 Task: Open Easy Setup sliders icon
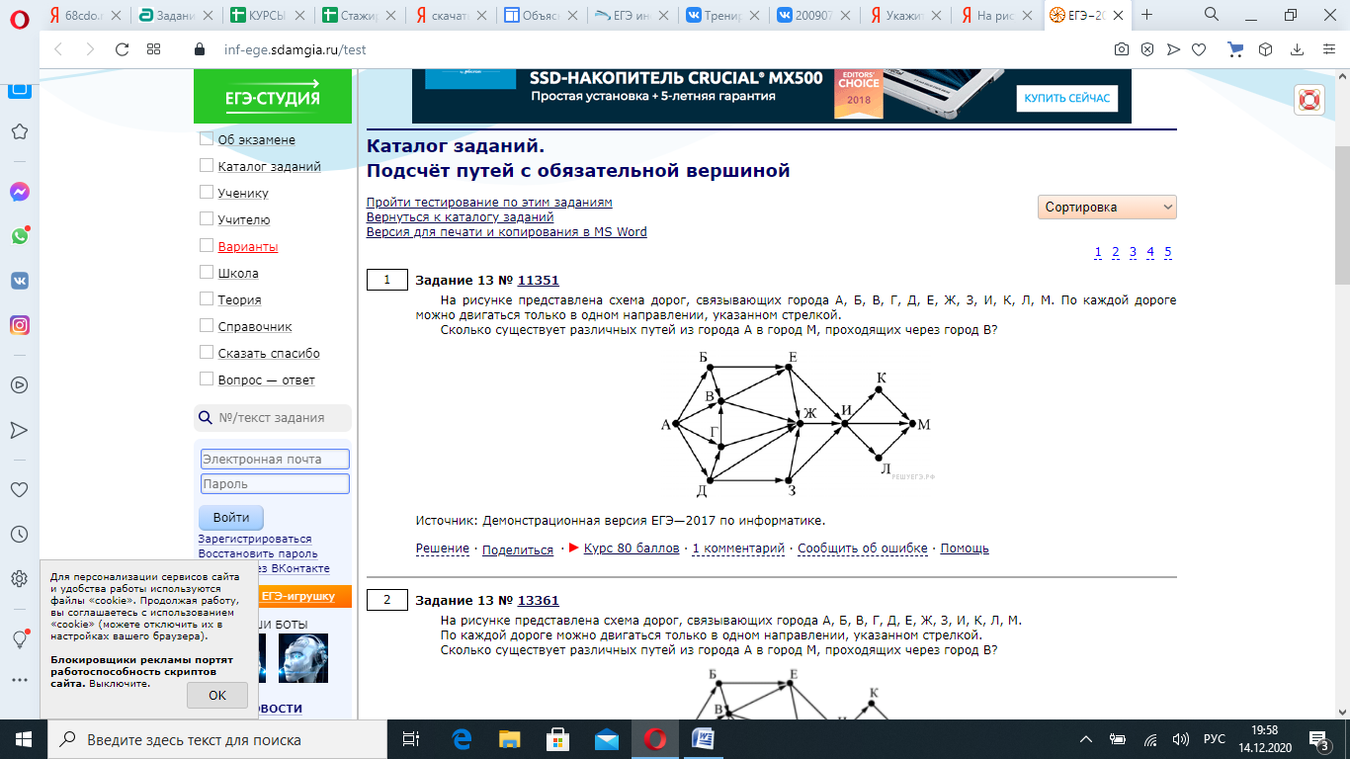1327,49
